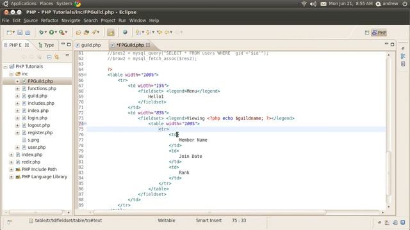Collapse All in PHP Explorer toolbar

tap(49, 57)
